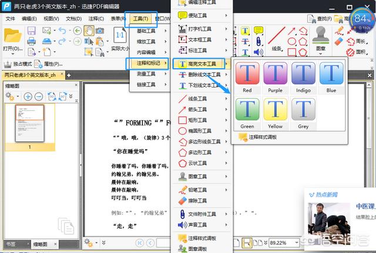Open 注释样式调板 in the annotation menu
This screenshot has height=253, width=376.
pos(202,238)
